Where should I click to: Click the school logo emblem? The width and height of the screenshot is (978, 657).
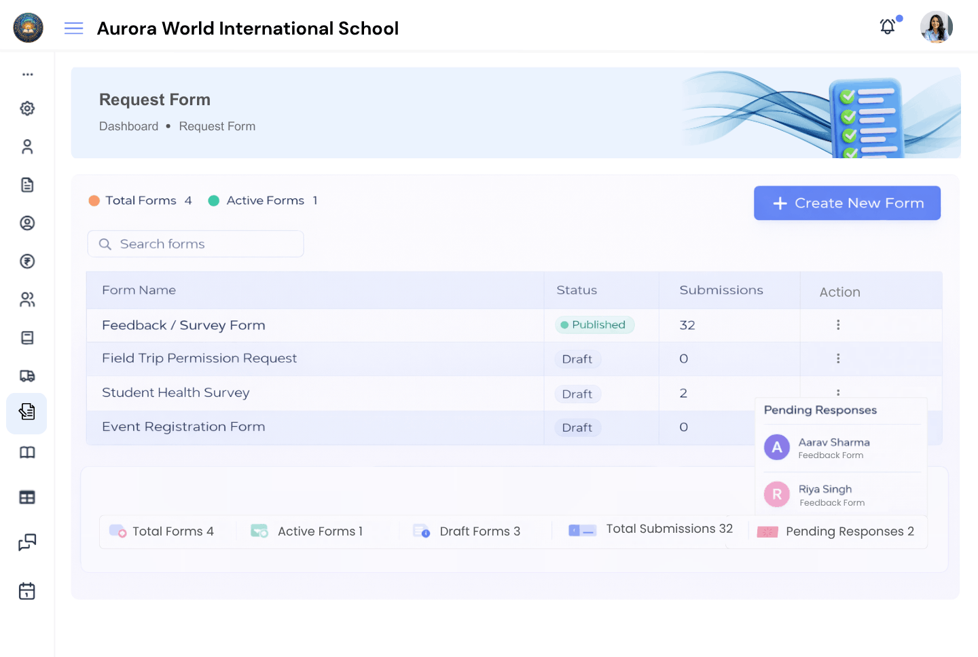click(x=28, y=28)
